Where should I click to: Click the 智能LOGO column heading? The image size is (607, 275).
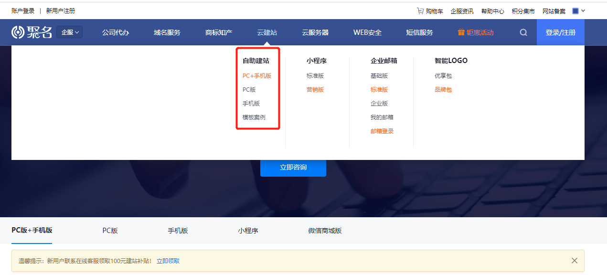point(451,61)
